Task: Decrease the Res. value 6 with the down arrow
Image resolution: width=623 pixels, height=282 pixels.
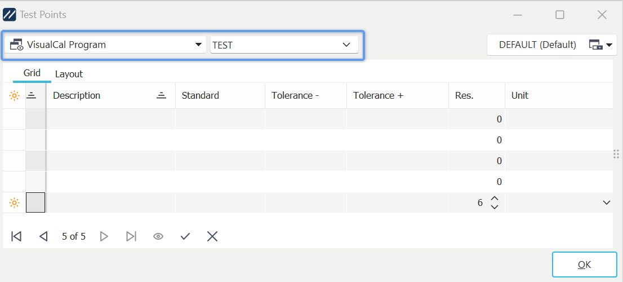Action: 494,207
